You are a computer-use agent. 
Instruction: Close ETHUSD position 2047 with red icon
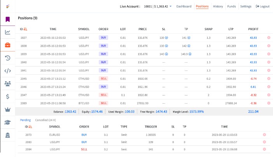point(269,95)
